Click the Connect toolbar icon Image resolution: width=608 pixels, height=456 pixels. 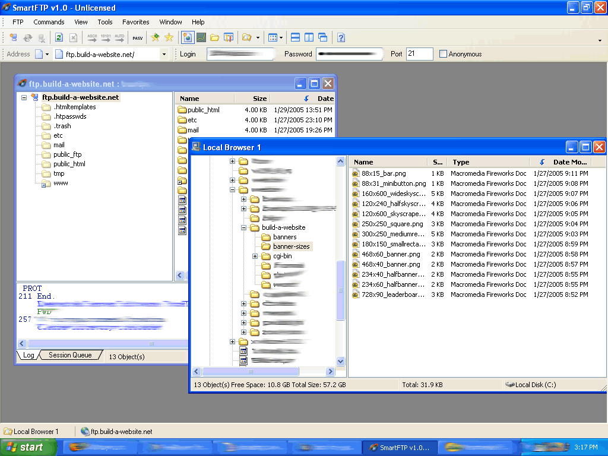pyautogui.click(x=14, y=37)
